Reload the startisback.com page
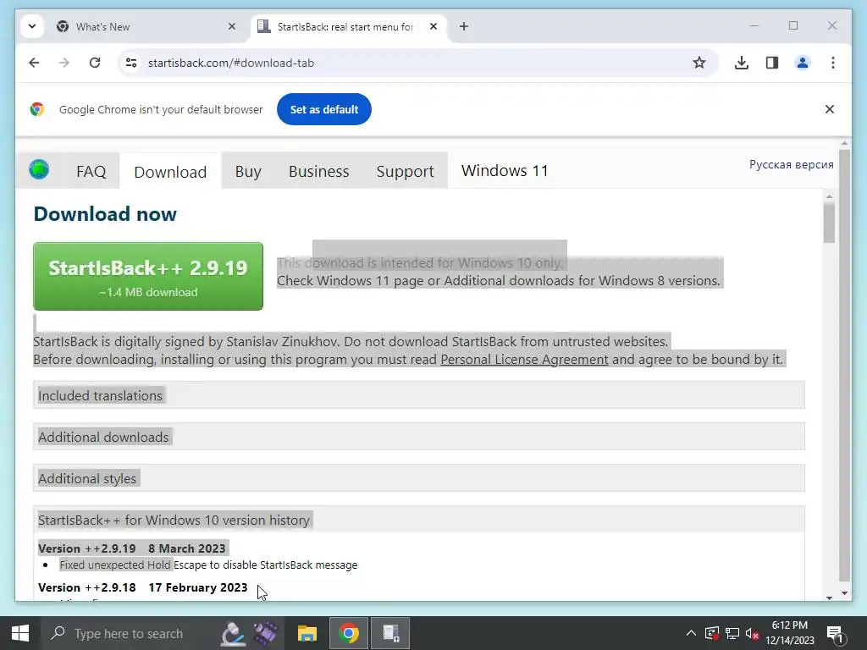867x650 pixels. (95, 63)
